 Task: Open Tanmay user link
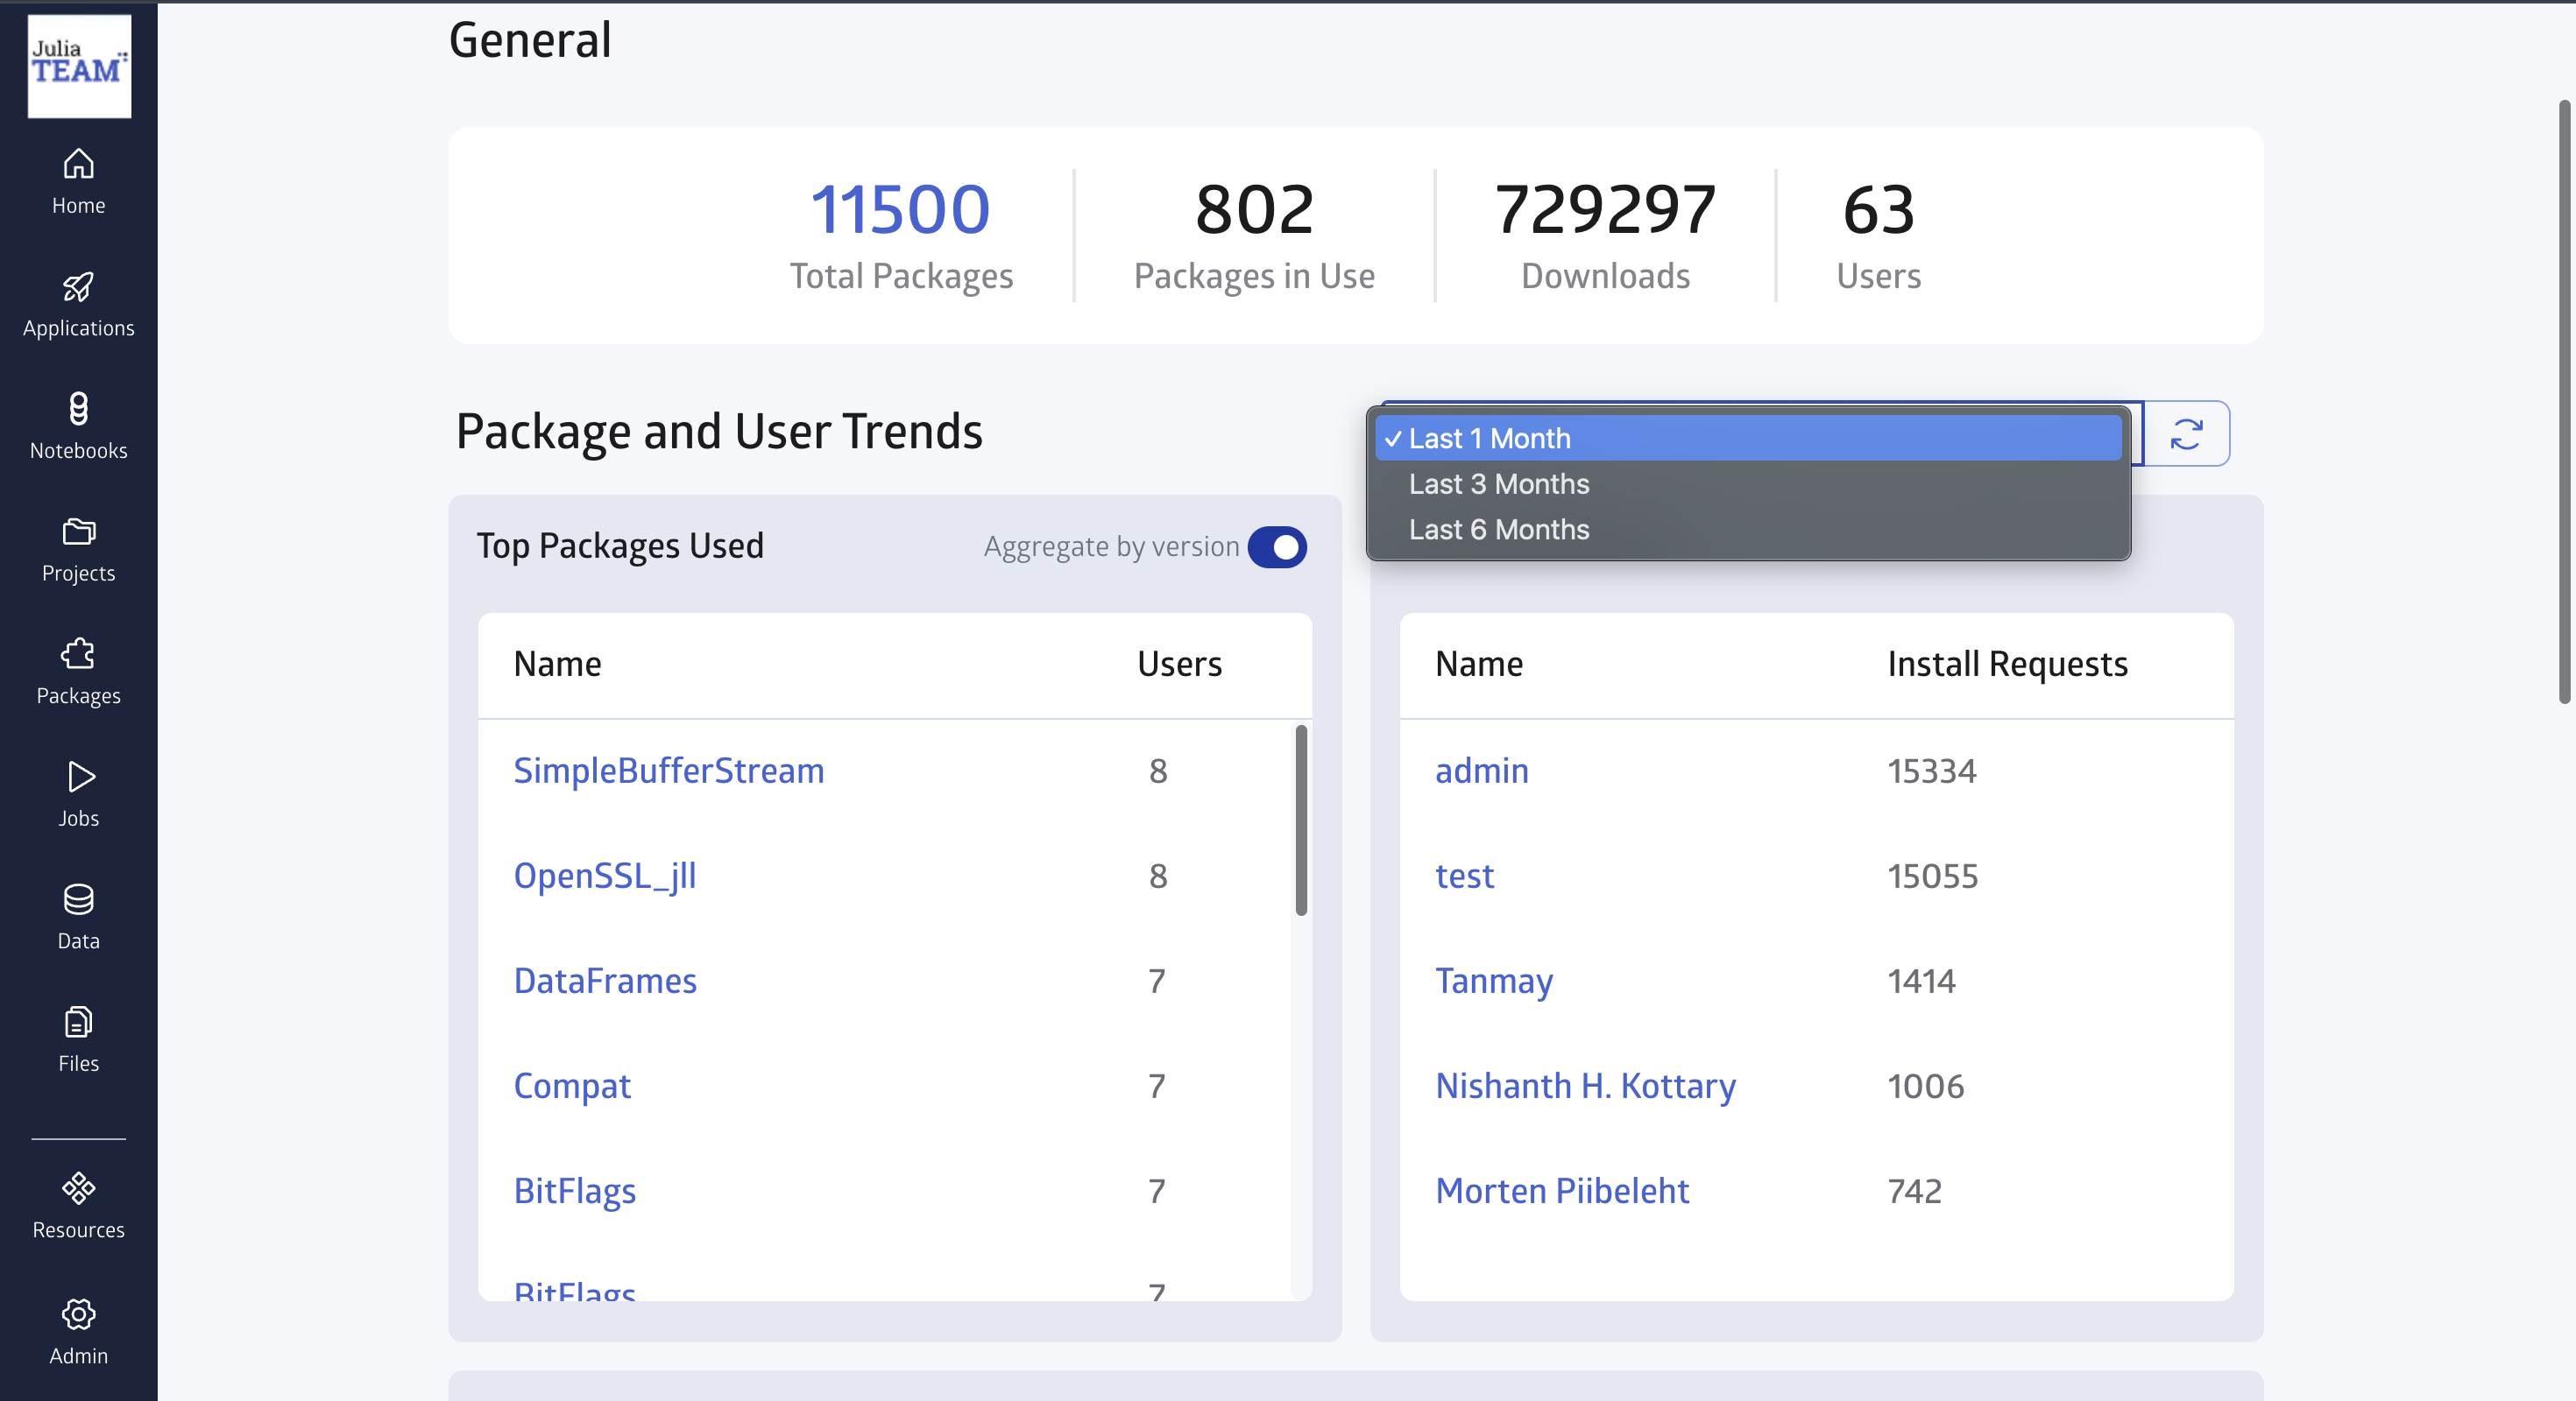pyautogui.click(x=1494, y=981)
